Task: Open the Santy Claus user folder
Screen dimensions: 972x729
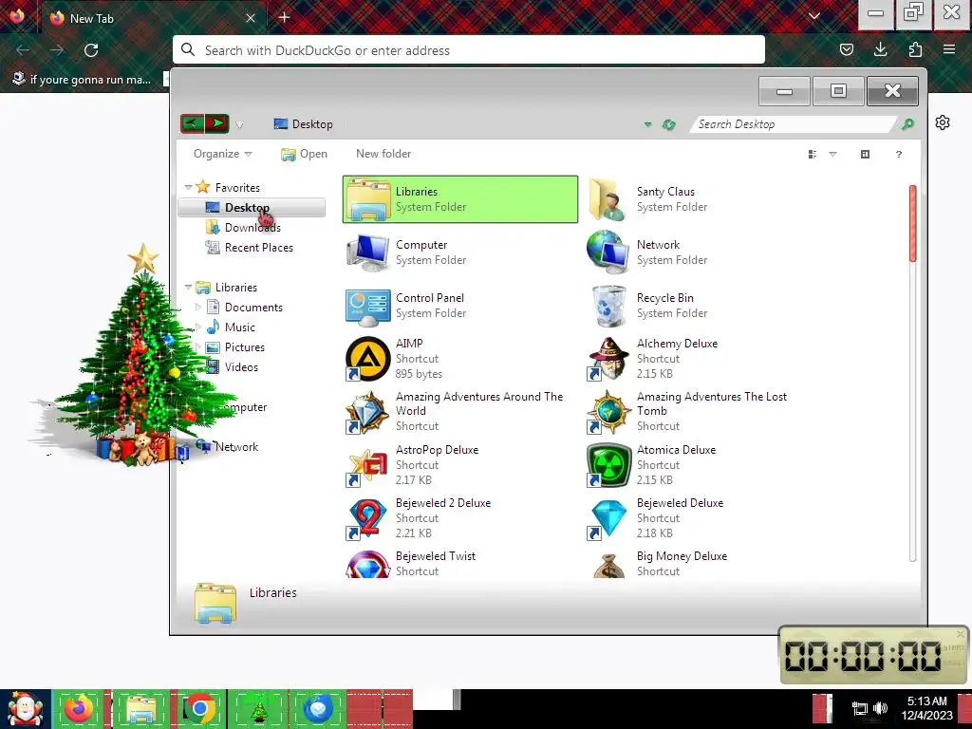Action: [607, 199]
